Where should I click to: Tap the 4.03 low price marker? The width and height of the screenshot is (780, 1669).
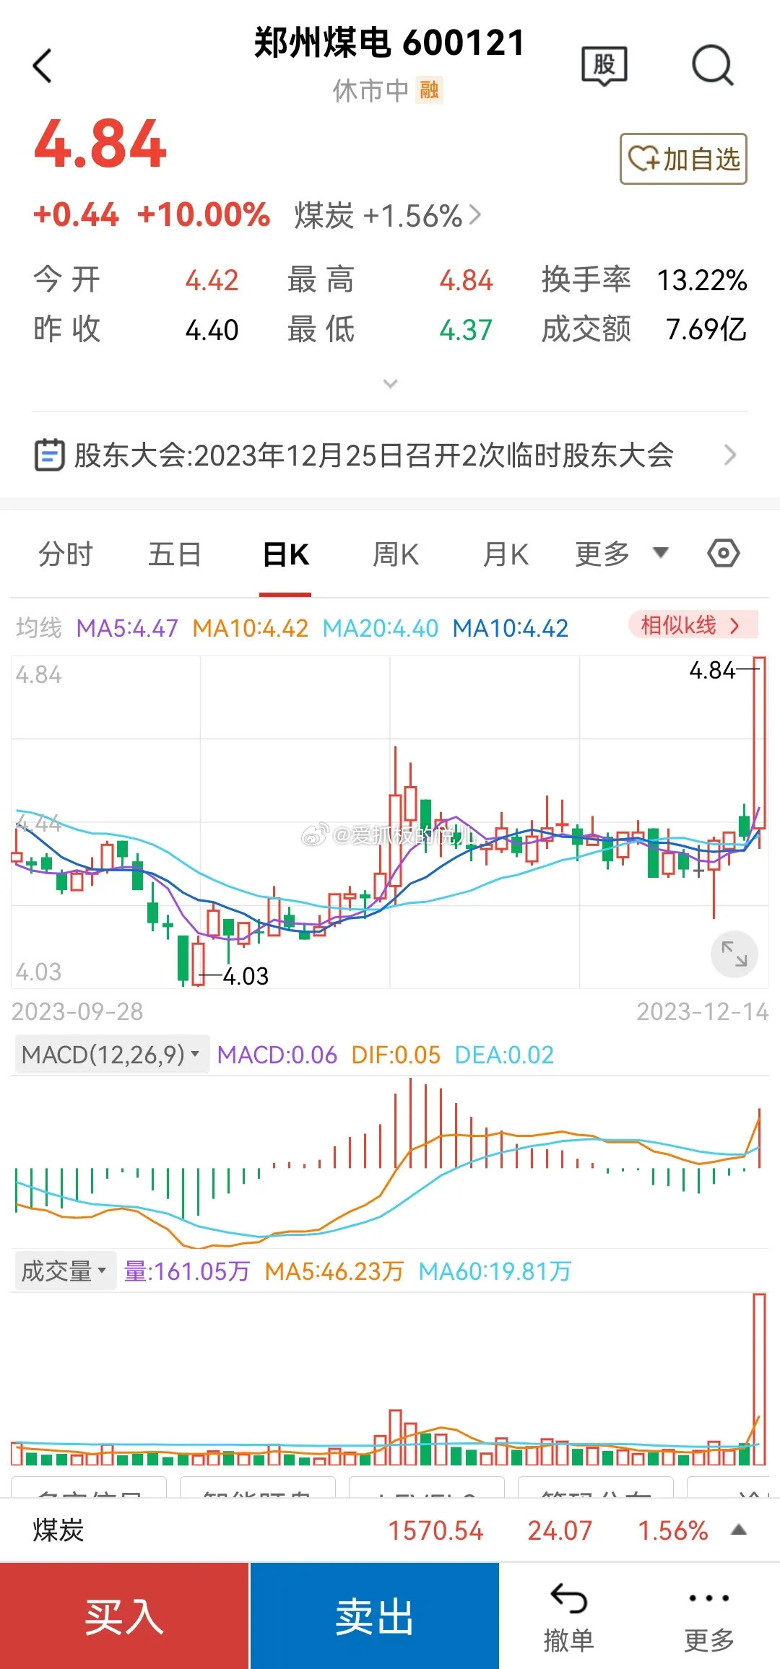click(246, 976)
